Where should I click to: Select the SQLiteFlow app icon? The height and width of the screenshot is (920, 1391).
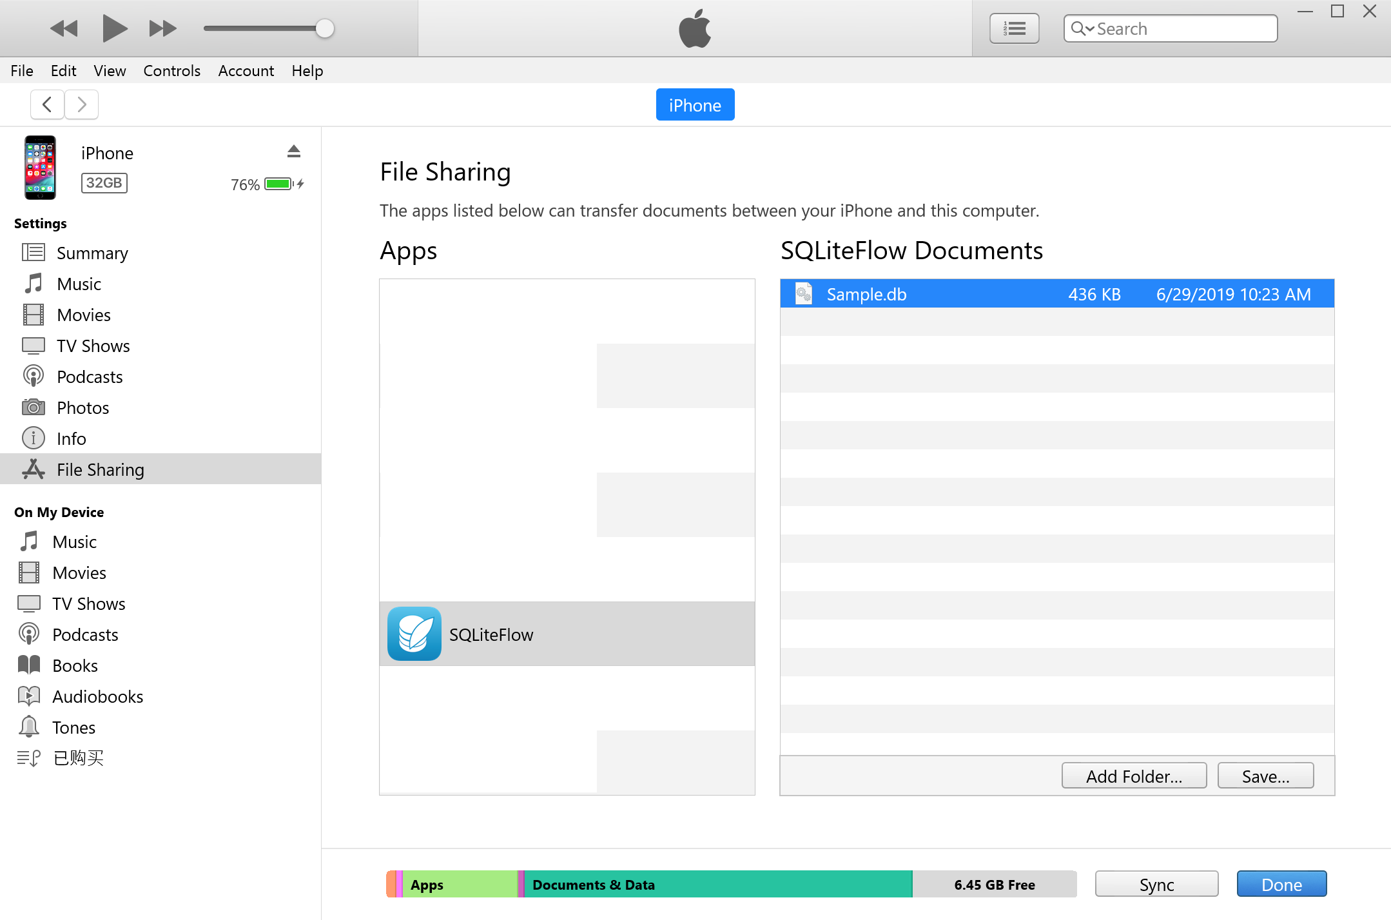coord(414,634)
